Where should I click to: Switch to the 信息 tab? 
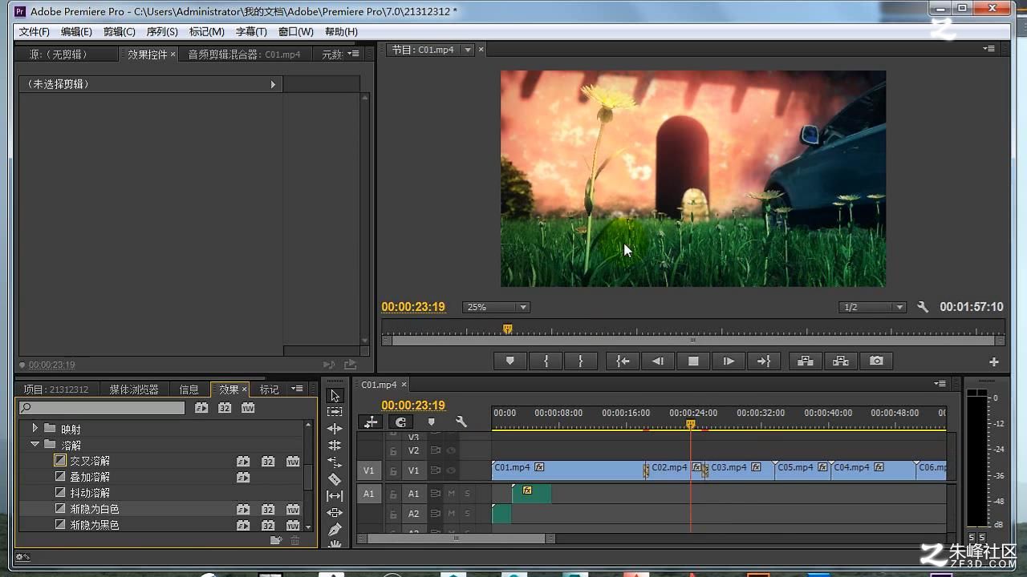(x=189, y=389)
